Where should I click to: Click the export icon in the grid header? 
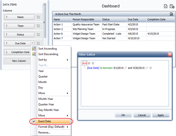[171, 14]
